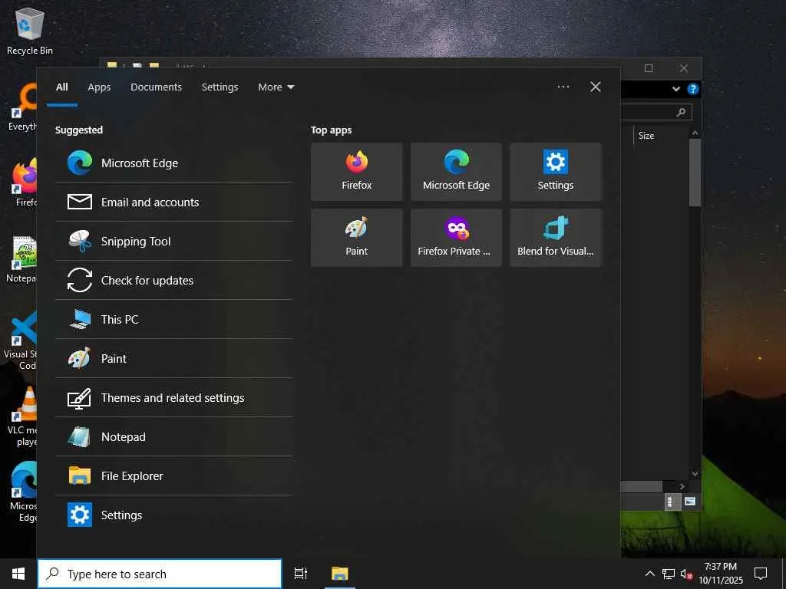This screenshot has width=786, height=589.
Task: Launch Snipping Tool from Suggested list
Action: coord(173,242)
